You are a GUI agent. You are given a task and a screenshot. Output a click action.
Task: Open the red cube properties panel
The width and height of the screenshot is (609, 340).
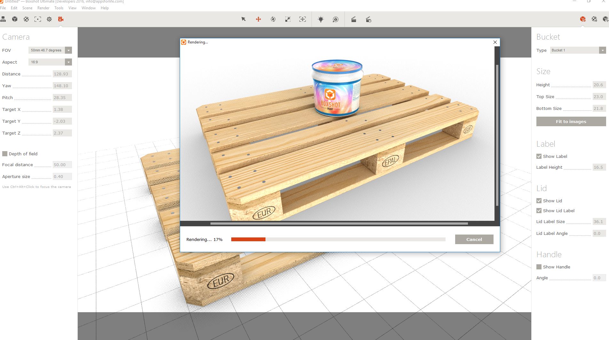tap(583, 19)
